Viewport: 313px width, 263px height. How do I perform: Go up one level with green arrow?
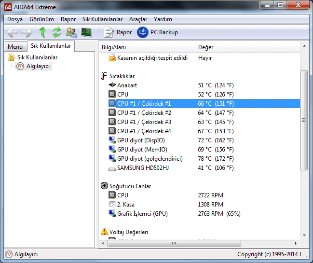pyautogui.click(x=42, y=32)
